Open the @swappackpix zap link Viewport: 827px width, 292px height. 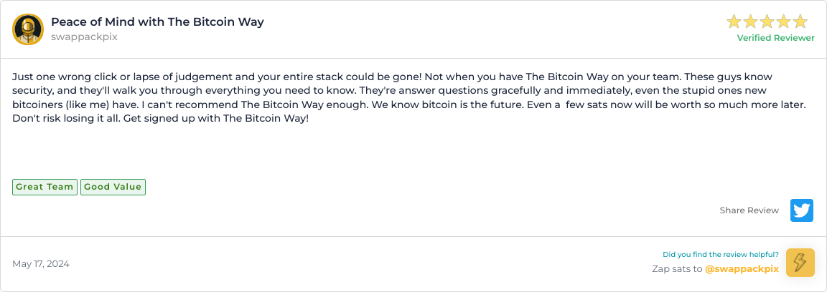(742, 269)
